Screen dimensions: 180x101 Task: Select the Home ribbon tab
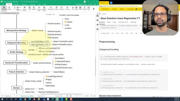(x=9, y=4)
